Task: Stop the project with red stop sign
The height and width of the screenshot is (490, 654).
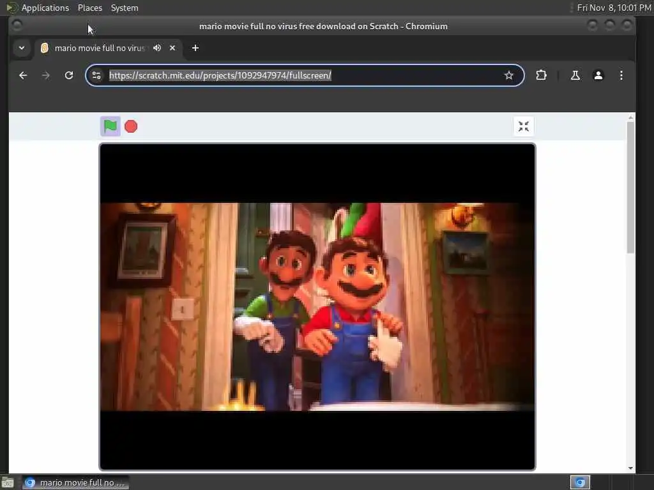Action: pos(131,126)
